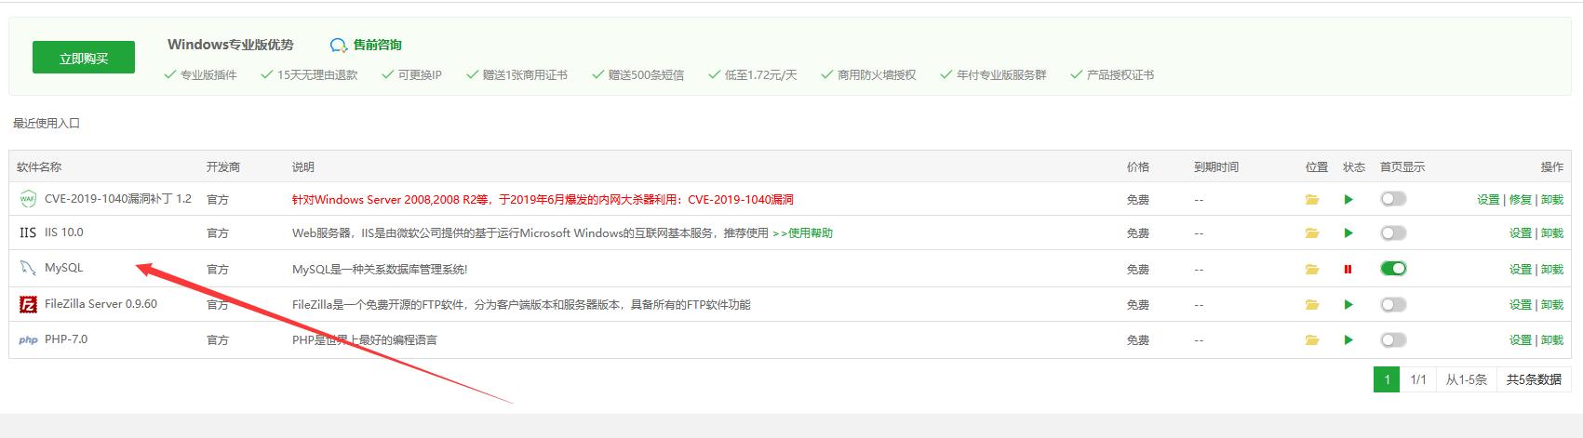
Task: Open 设置 for MySQL
Action: pyautogui.click(x=1520, y=269)
